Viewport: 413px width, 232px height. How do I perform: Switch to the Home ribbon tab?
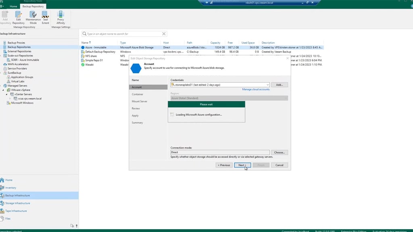point(13,6)
